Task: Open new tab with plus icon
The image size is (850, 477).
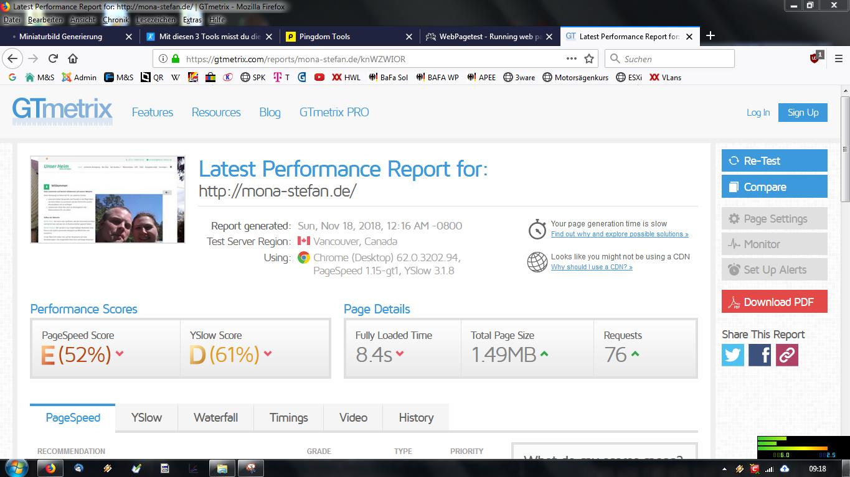Action: 710,36
